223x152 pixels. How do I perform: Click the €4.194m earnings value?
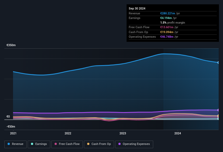(x=166, y=18)
